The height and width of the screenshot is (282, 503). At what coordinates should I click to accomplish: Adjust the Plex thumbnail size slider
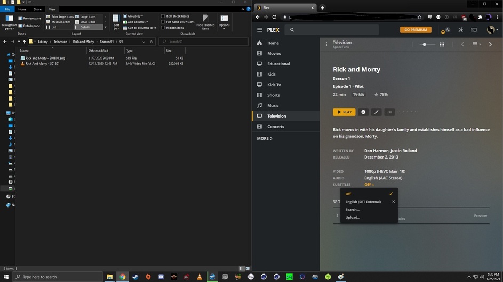click(425, 44)
